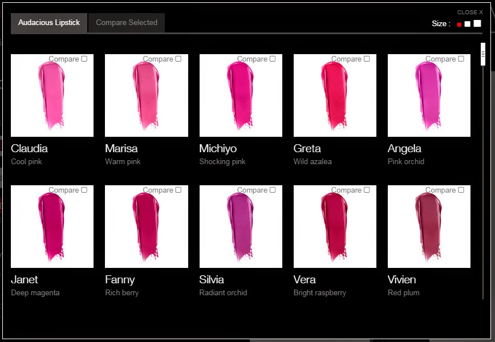This screenshot has height=342, width=495.
Task: Select the Fanny Rich berry swatch image
Action: tap(147, 226)
